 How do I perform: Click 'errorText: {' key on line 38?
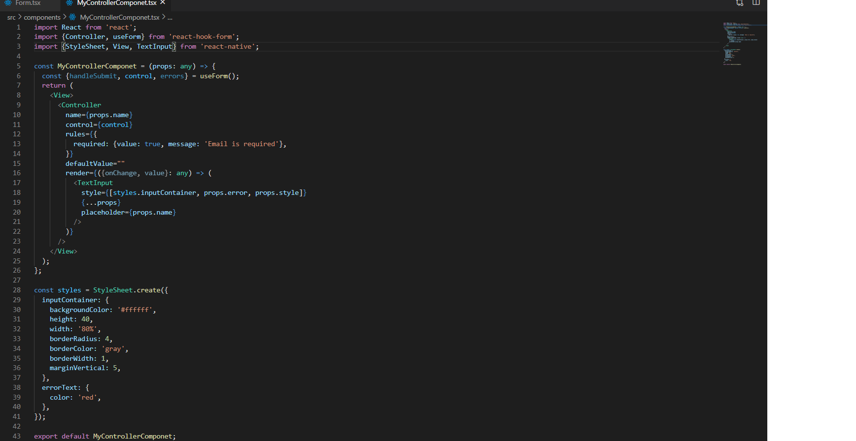66,387
